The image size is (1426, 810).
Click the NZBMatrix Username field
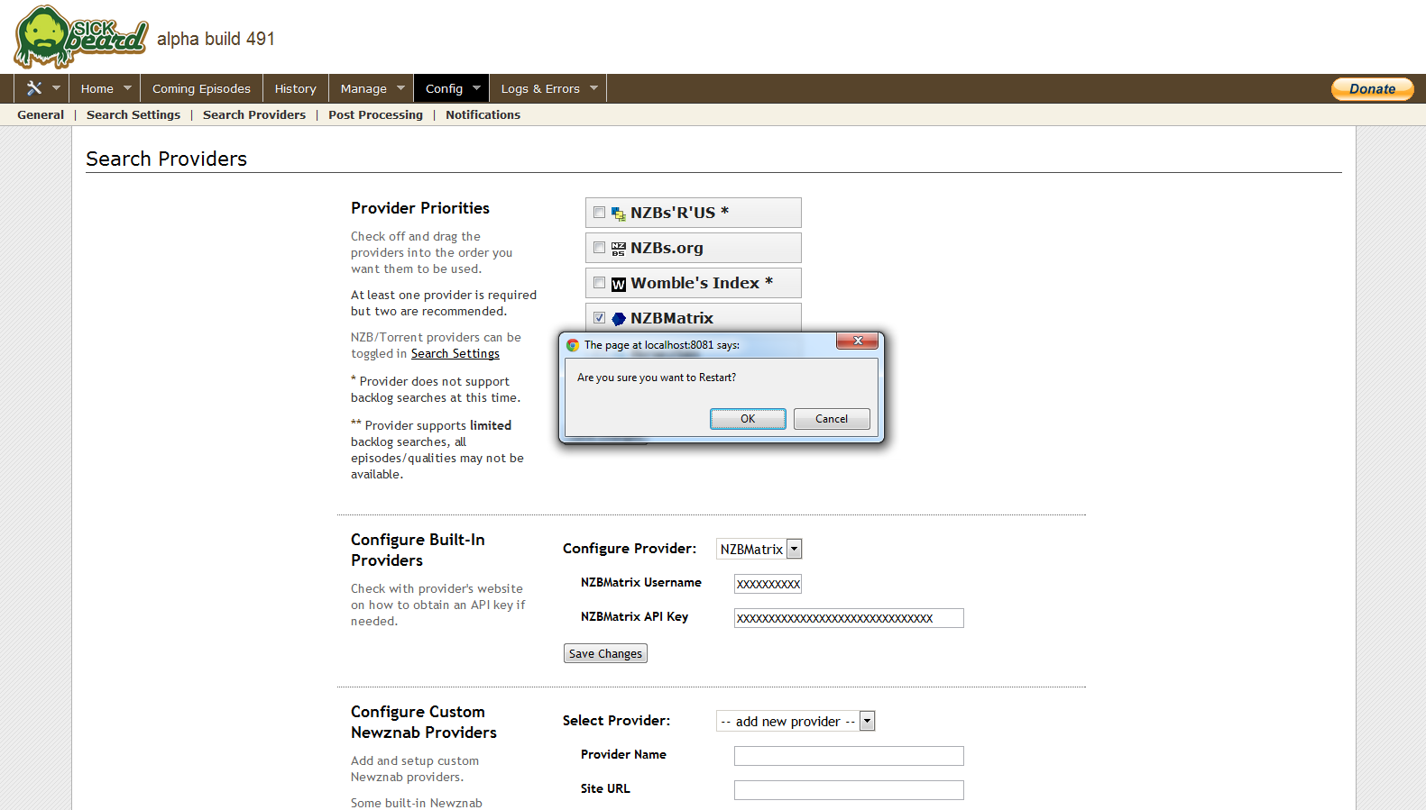pyautogui.click(x=768, y=584)
